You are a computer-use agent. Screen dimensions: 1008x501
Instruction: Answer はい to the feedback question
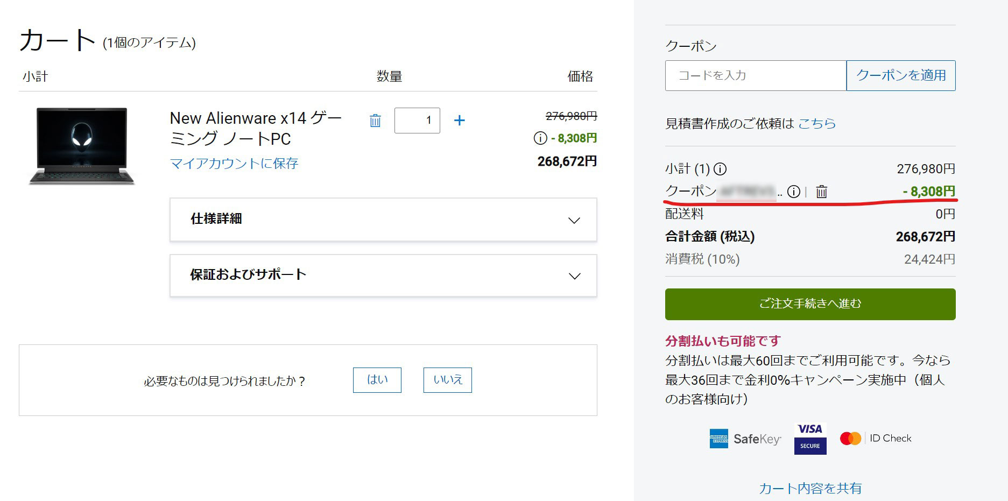377,380
